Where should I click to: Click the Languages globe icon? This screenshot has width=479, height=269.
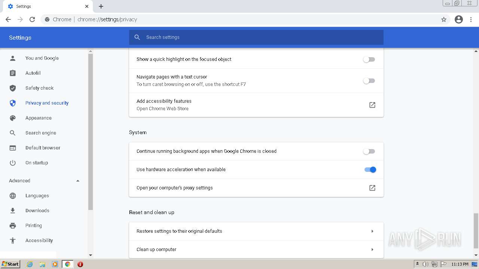pyautogui.click(x=13, y=196)
